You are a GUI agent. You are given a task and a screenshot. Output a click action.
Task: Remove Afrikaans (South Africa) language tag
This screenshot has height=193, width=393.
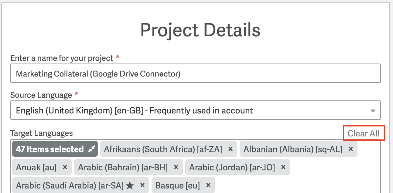click(230, 149)
